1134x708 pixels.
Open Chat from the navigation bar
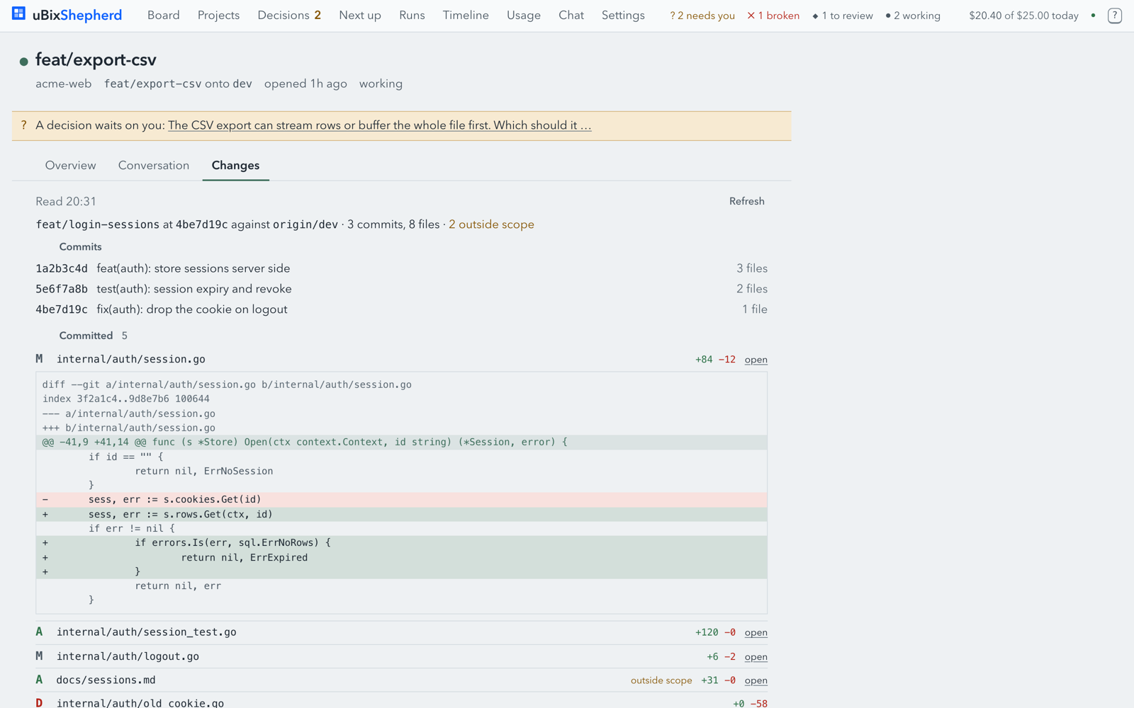(571, 15)
